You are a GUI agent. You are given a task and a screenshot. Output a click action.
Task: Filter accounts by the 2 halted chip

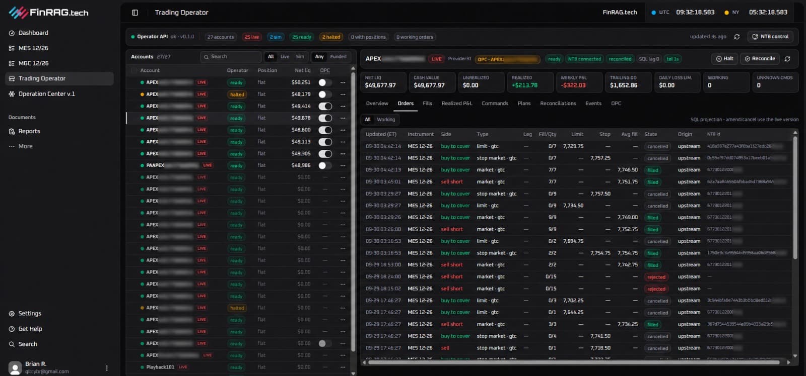(331, 37)
